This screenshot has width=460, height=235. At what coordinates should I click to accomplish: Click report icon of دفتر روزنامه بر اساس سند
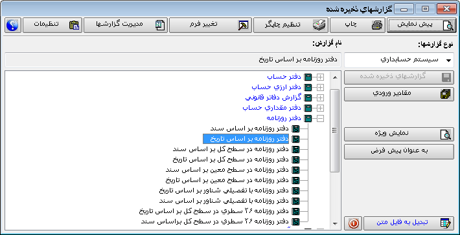tap(296, 128)
